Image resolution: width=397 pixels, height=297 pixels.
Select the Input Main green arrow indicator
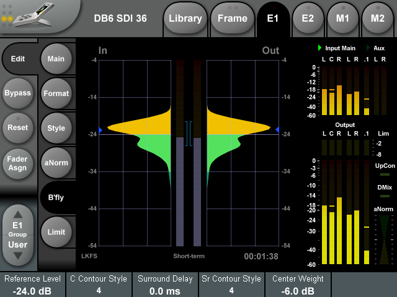[x=319, y=48]
